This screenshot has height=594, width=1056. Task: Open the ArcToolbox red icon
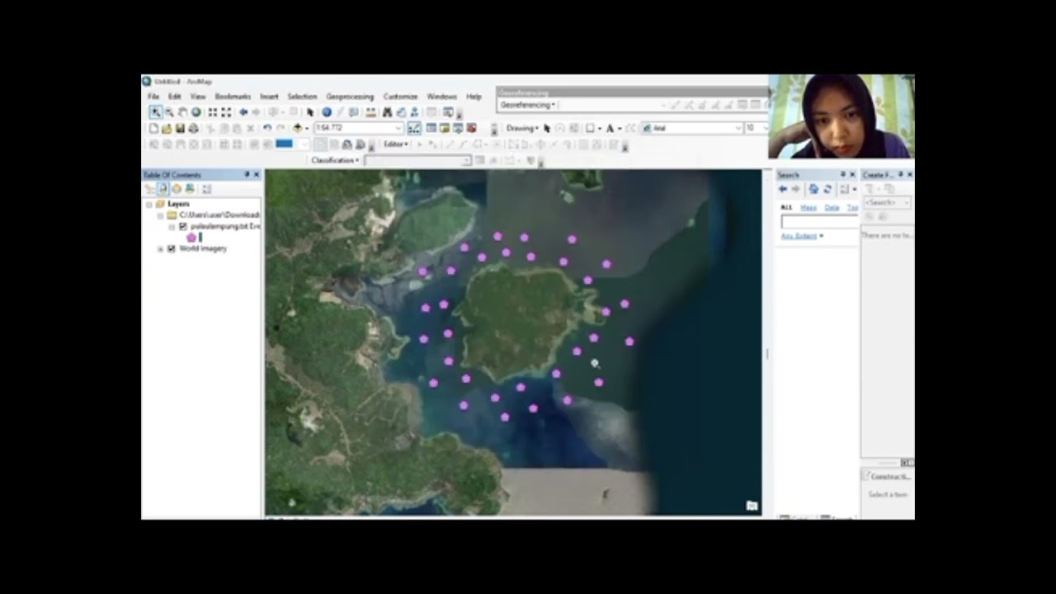click(472, 128)
